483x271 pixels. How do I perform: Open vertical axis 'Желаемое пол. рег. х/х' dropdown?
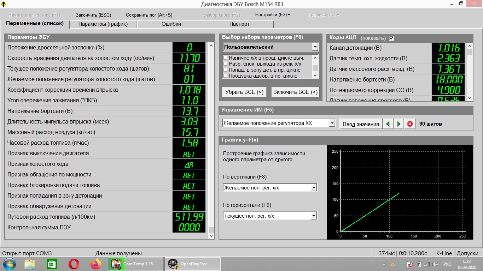coord(314,188)
